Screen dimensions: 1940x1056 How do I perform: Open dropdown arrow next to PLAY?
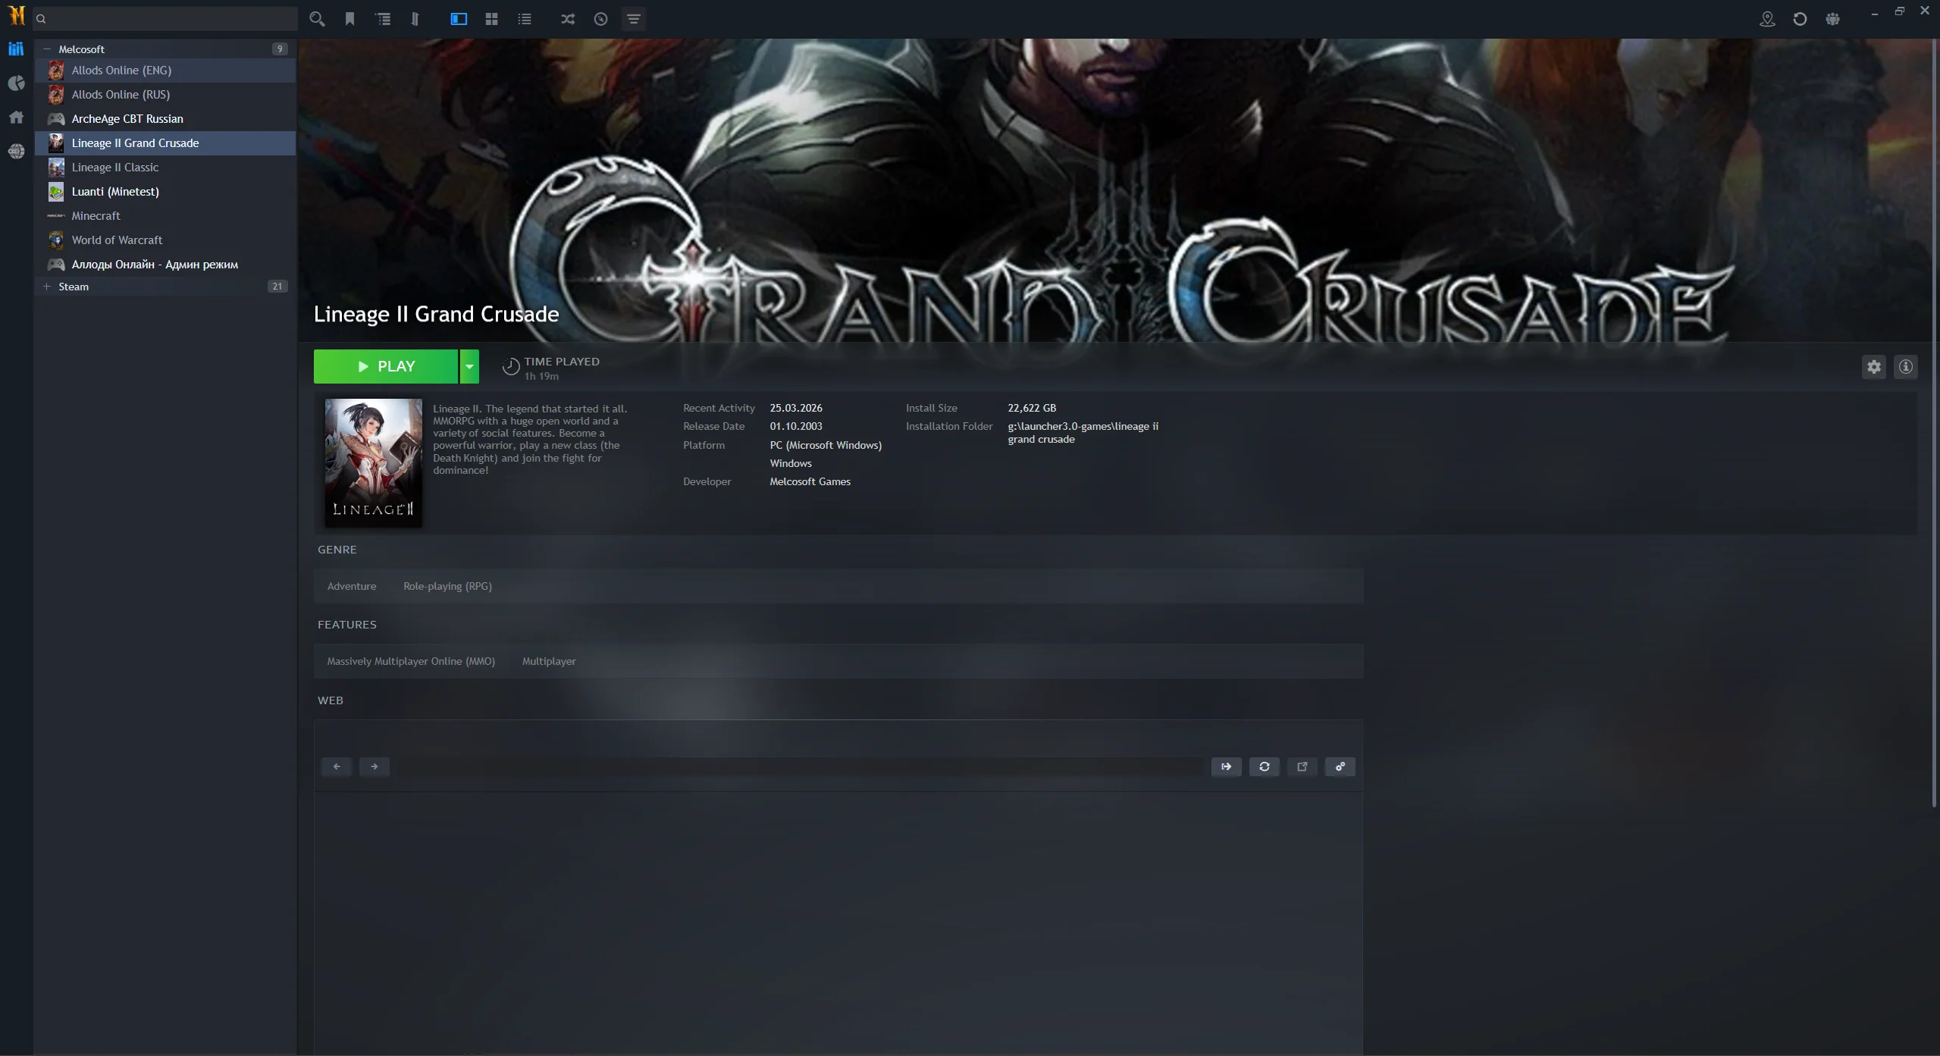pyautogui.click(x=469, y=366)
